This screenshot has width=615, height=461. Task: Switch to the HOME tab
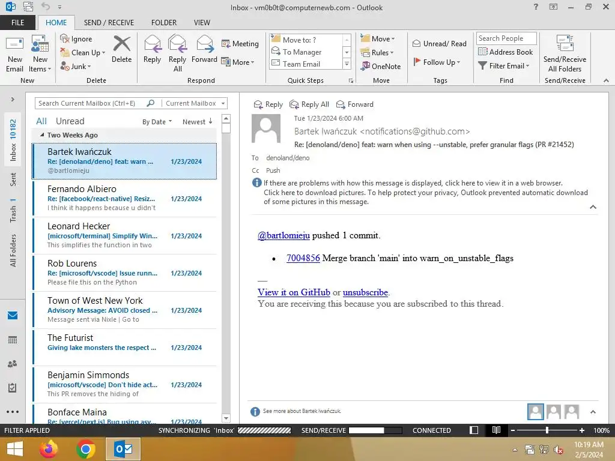[x=56, y=22]
